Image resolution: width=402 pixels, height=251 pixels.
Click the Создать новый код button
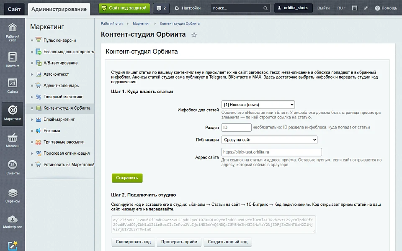(x=228, y=242)
